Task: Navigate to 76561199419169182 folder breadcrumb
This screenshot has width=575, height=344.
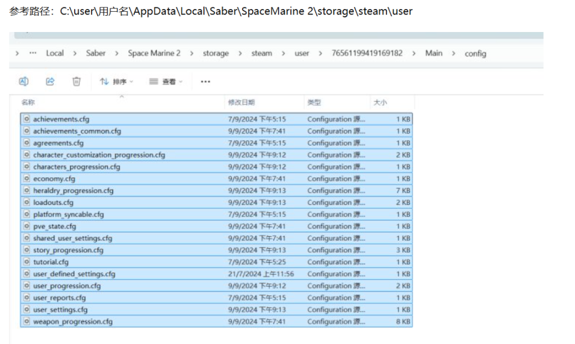Action: pyautogui.click(x=367, y=53)
